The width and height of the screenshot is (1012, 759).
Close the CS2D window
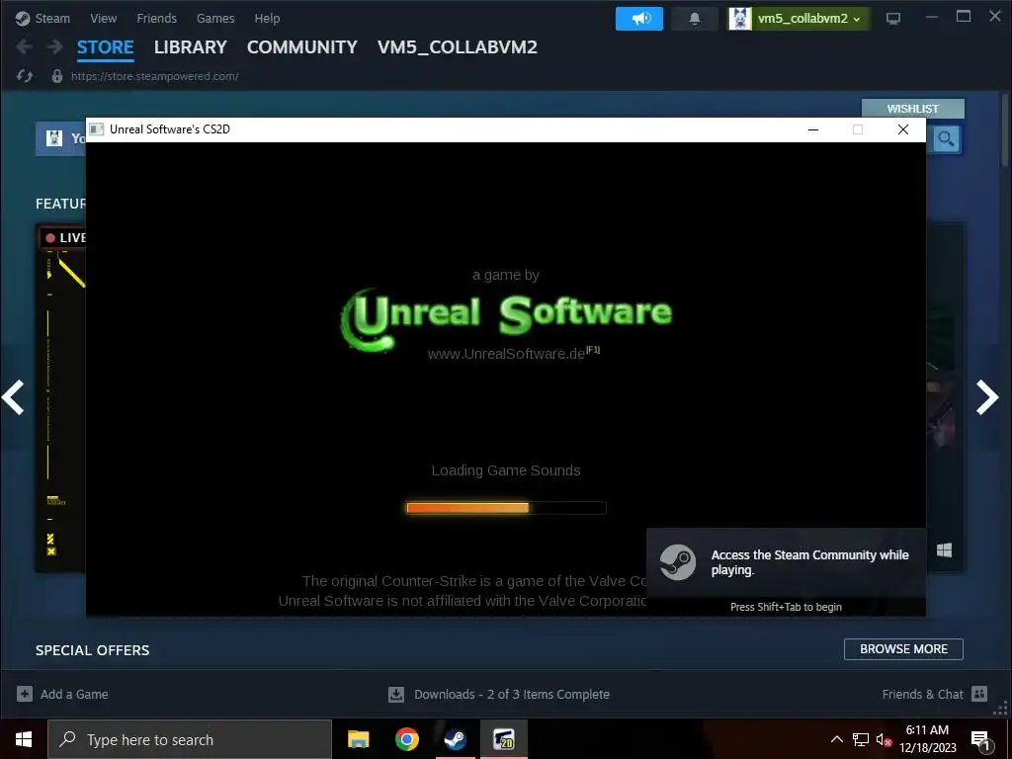903,129
